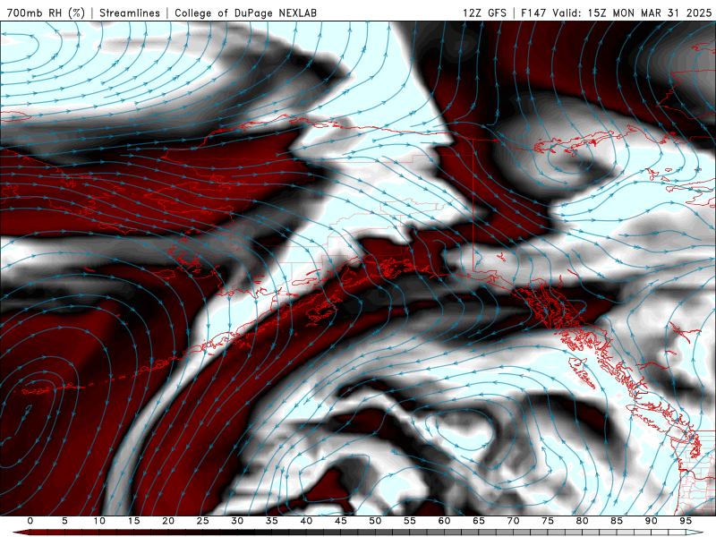The height and width of the screenshot is (537, 716).
Task: Click the 'Streamlines' label in header
Action: [130, 13]
